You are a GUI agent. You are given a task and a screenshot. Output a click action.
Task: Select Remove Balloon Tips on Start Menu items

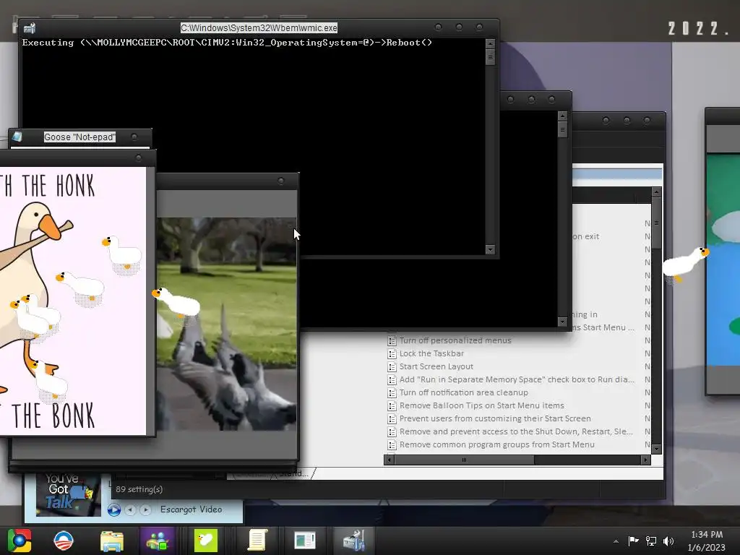coord(481,405)
